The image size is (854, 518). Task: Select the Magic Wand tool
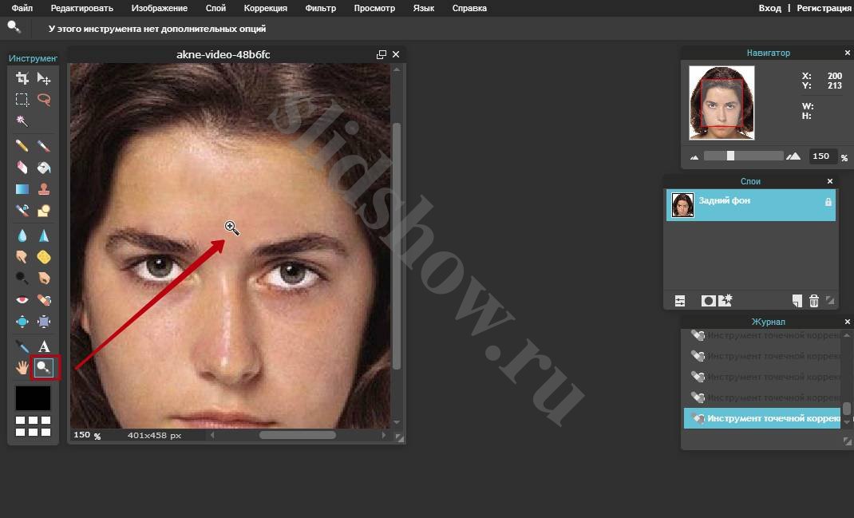click(22, 121)
